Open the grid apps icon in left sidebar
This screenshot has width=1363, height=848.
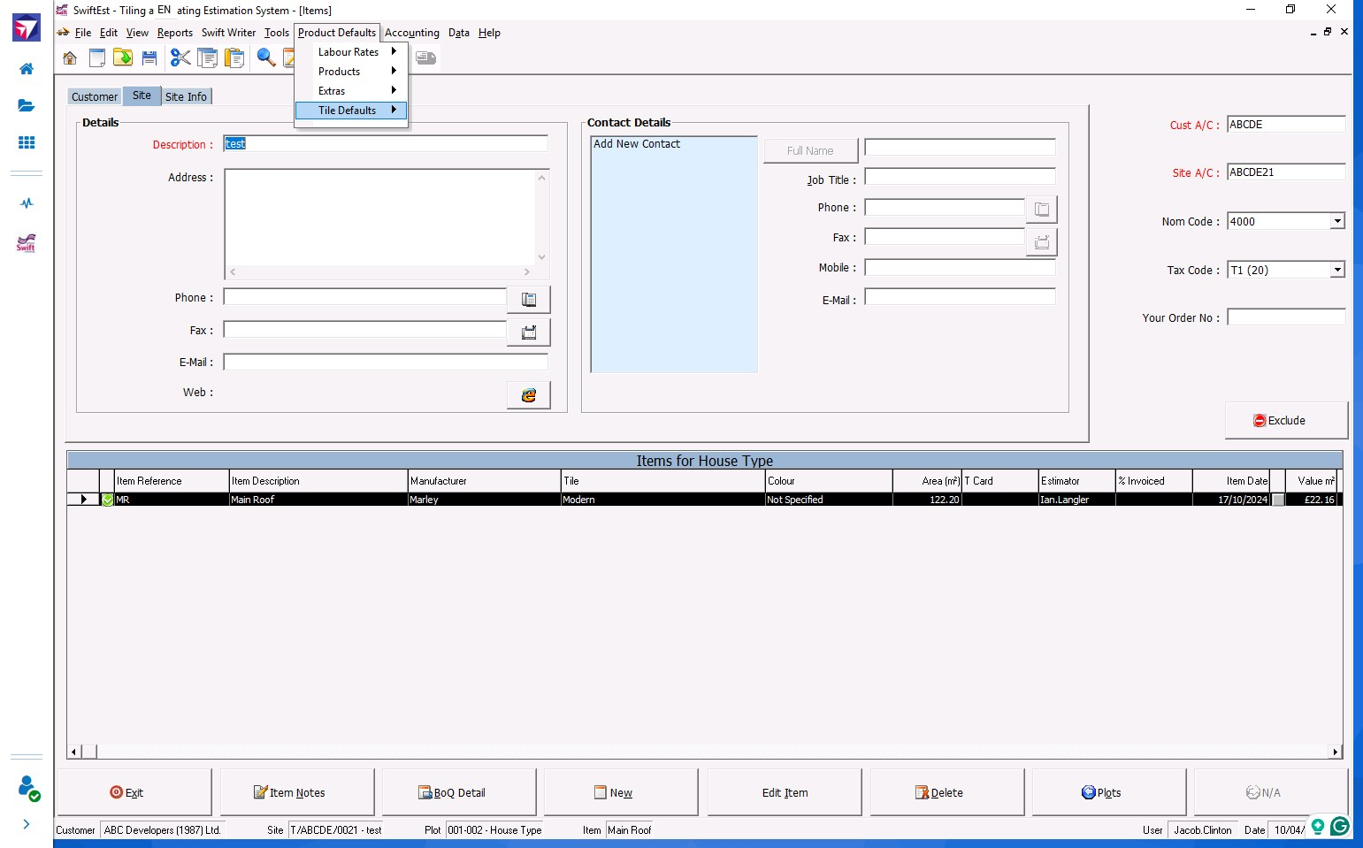(x=27, y=142)
